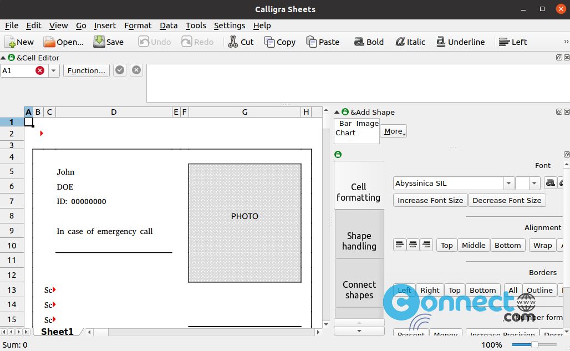Expand the More shapes menu
The height and width of the screenshot is (351, 570).
coord(393,131)
